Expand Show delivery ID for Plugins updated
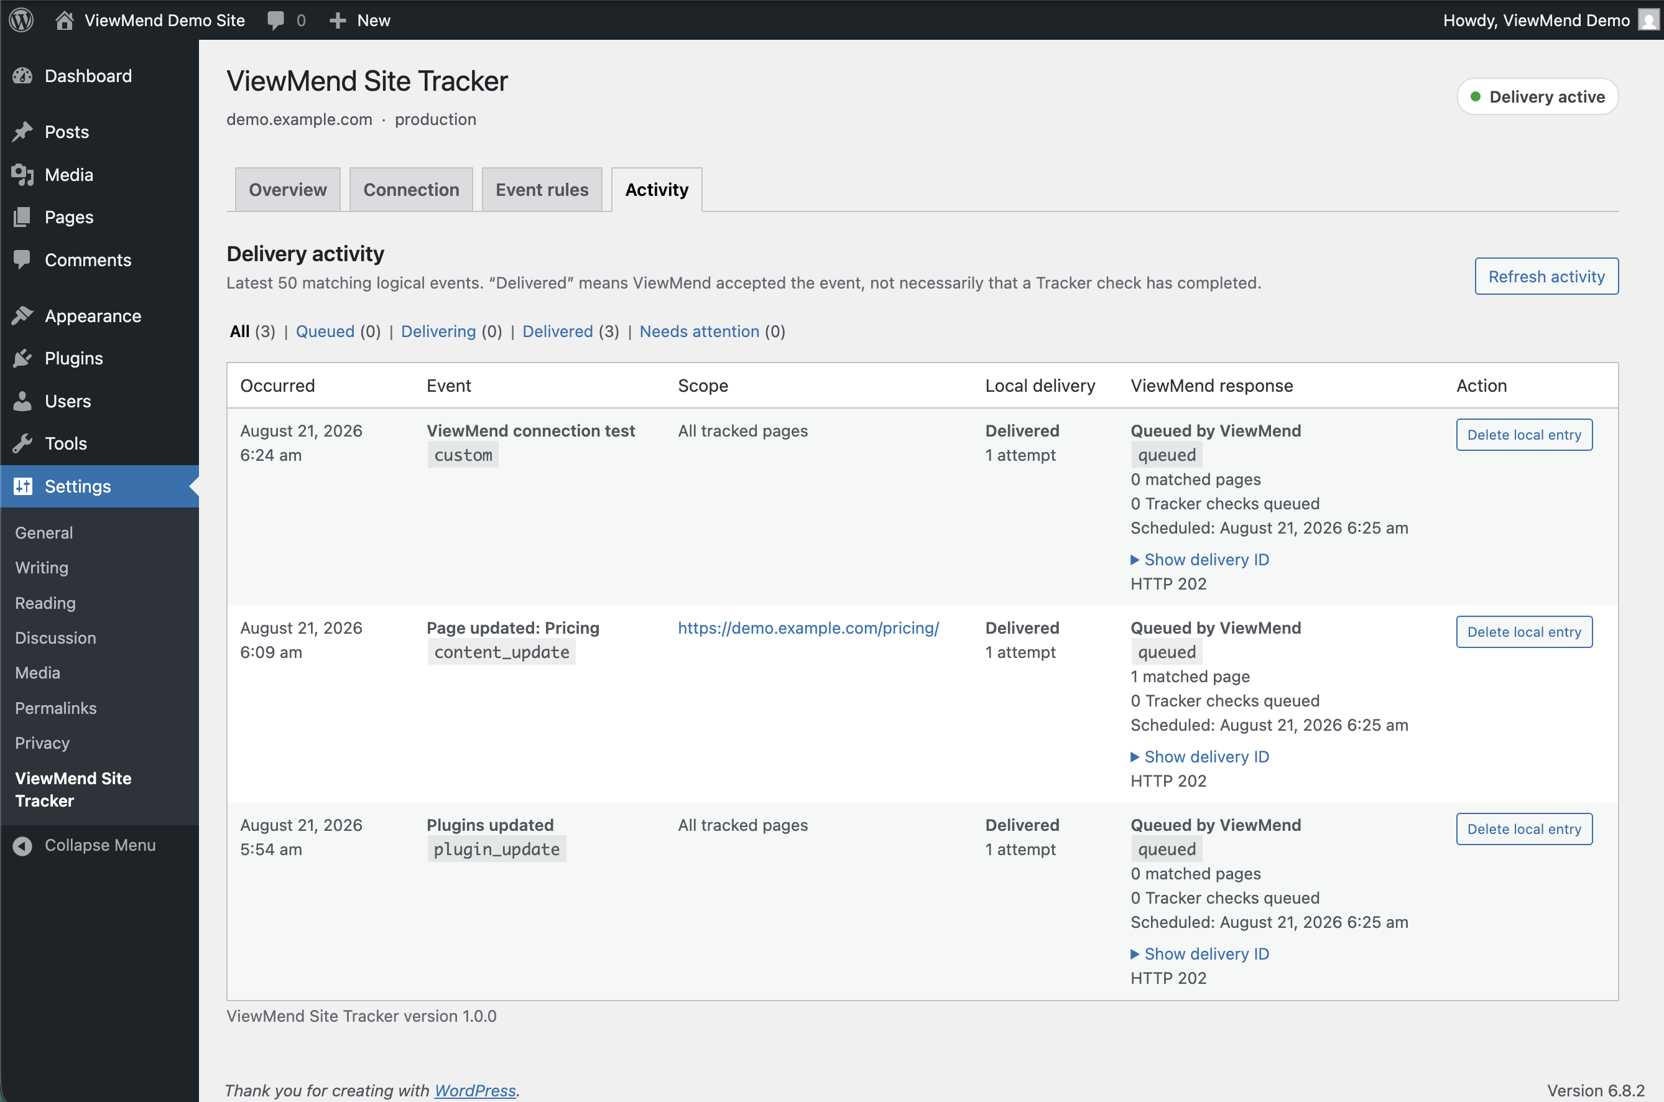Screen dimensions: 1664x1102 [1199, 954]
